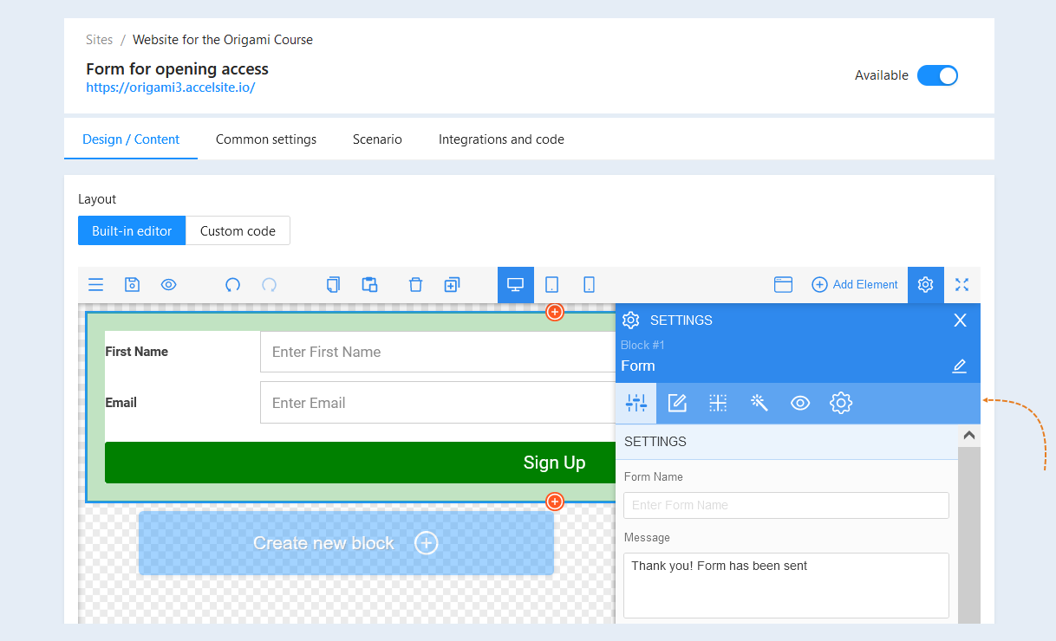Click the SETTINGS section header
Image resolution: width=1056 pixels, height=641 pixels.
click(786, 442)
